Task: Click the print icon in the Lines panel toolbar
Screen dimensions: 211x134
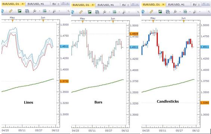Action: (27, 11)
